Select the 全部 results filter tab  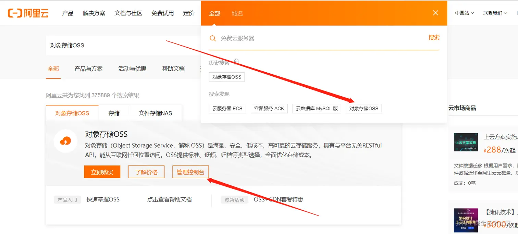(53, 69)
